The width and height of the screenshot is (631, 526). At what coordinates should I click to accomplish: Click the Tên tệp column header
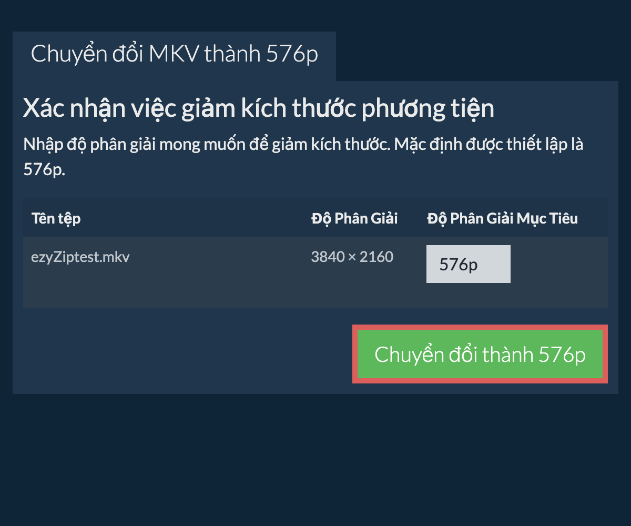click(x=56, y=218)
